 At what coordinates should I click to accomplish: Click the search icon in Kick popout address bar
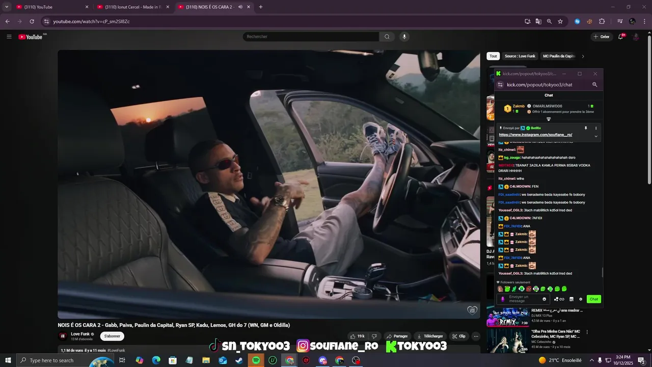(x=594, y=85)
